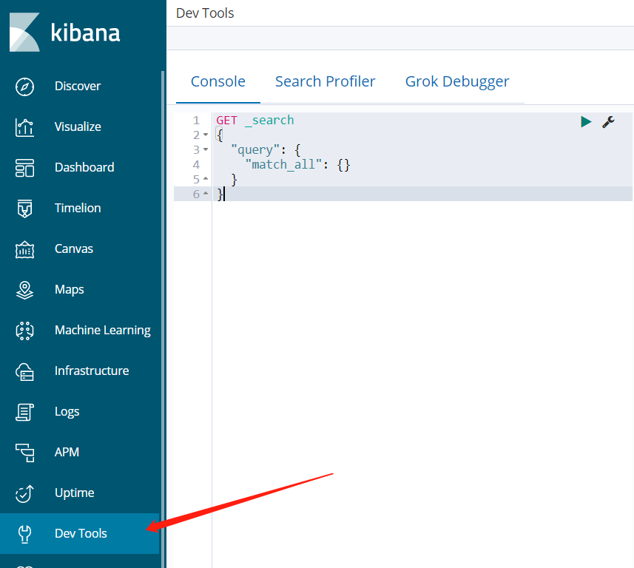The image size is (634, 568).
Task: Open Visualize chart icon
Action: point(24,127)
